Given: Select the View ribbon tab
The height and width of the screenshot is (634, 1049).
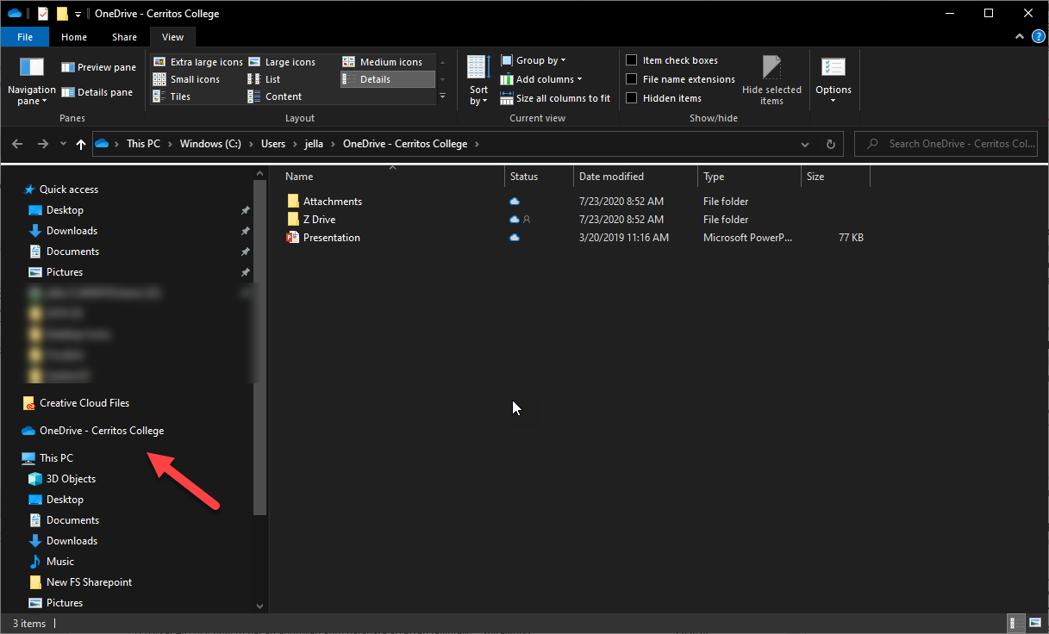Looking at the screenshot, I should click(x=172, y=37).
